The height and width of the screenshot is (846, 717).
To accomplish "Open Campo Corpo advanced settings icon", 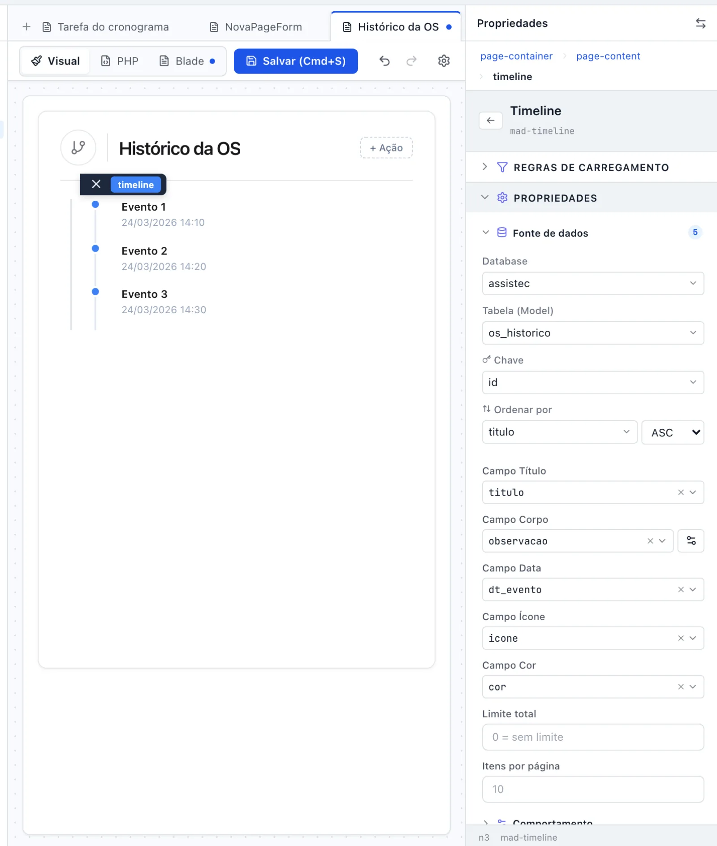I will point(691,541).
